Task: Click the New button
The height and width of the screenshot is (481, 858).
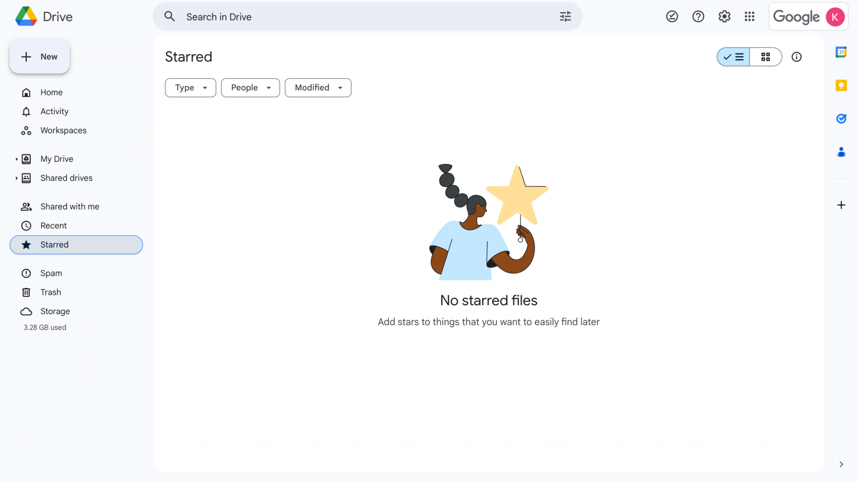Action: [x=39, y=56]
